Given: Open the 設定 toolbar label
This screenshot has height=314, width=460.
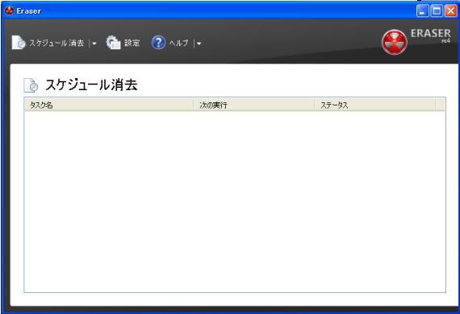Looking at the screenshot, I should (x=132, y=43).
